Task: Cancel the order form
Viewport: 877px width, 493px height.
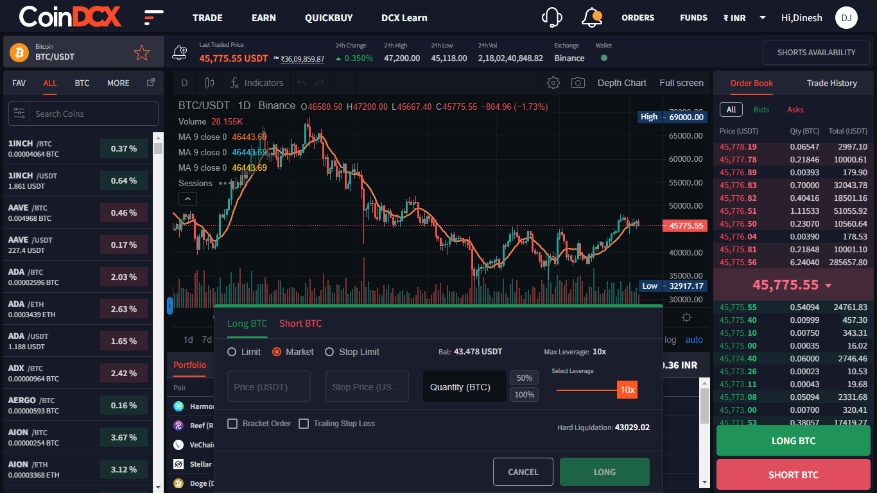Action: [523, 472]
